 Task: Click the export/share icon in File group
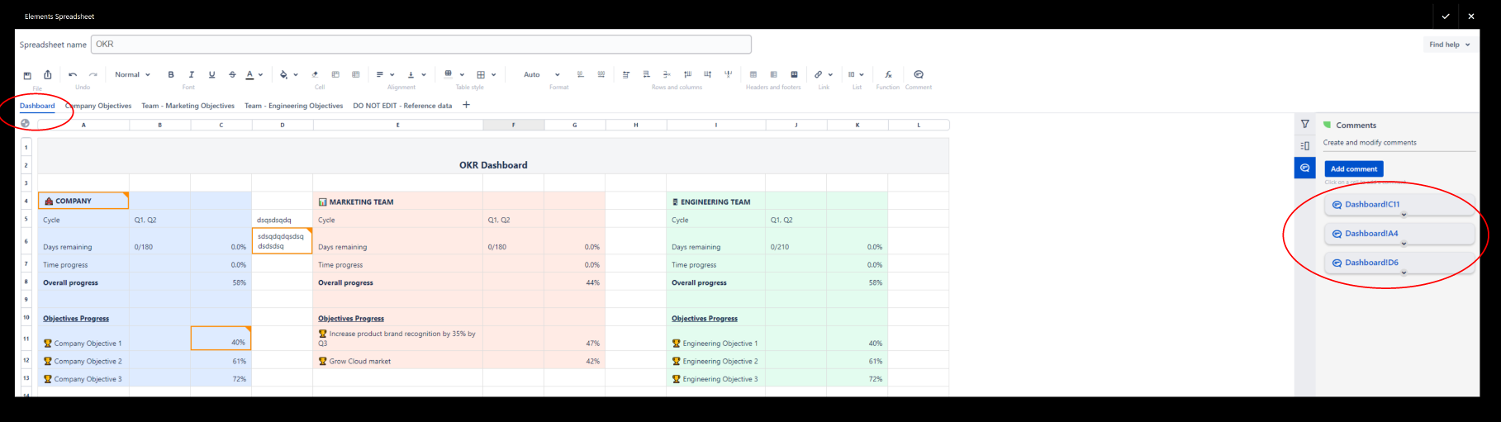coord(48,75)
